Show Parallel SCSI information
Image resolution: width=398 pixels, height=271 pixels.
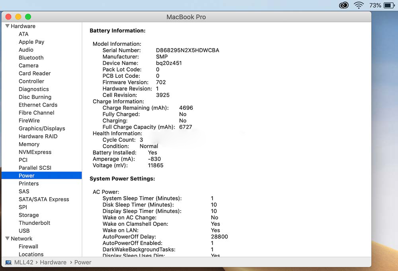(35, 168)
